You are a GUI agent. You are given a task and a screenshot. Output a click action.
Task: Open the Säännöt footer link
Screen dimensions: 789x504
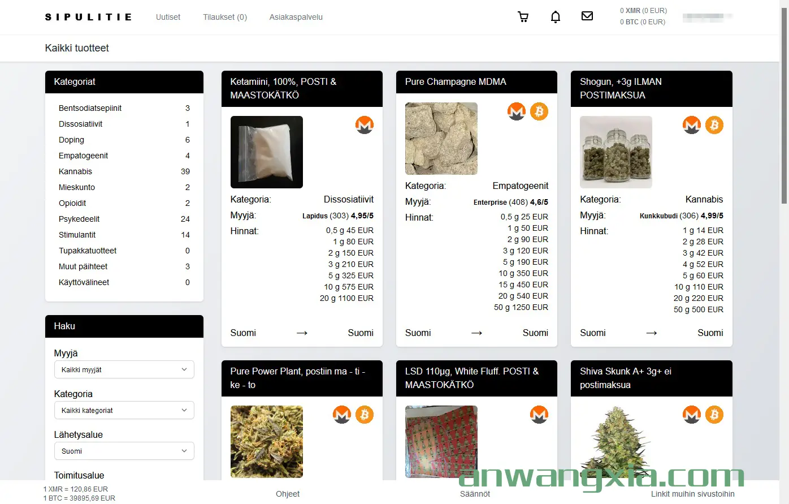click(x=475, y=494)
